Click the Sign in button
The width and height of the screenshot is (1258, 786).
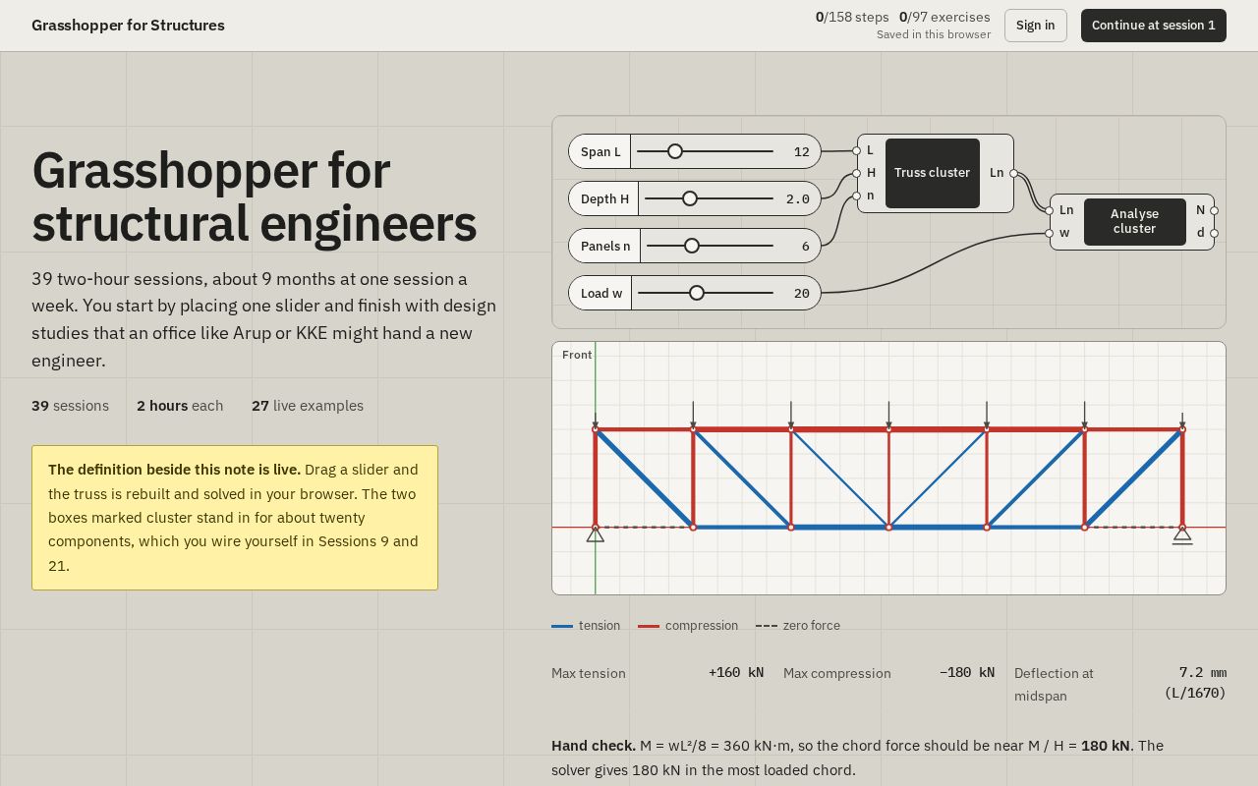pos(1036,26)
